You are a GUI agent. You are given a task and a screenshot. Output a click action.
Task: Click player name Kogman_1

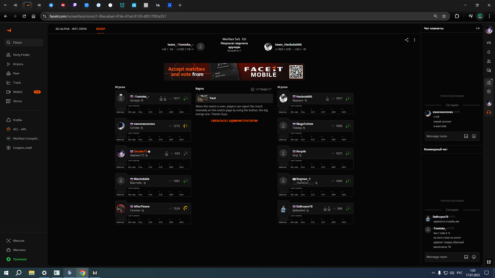[x=303, y=179]
